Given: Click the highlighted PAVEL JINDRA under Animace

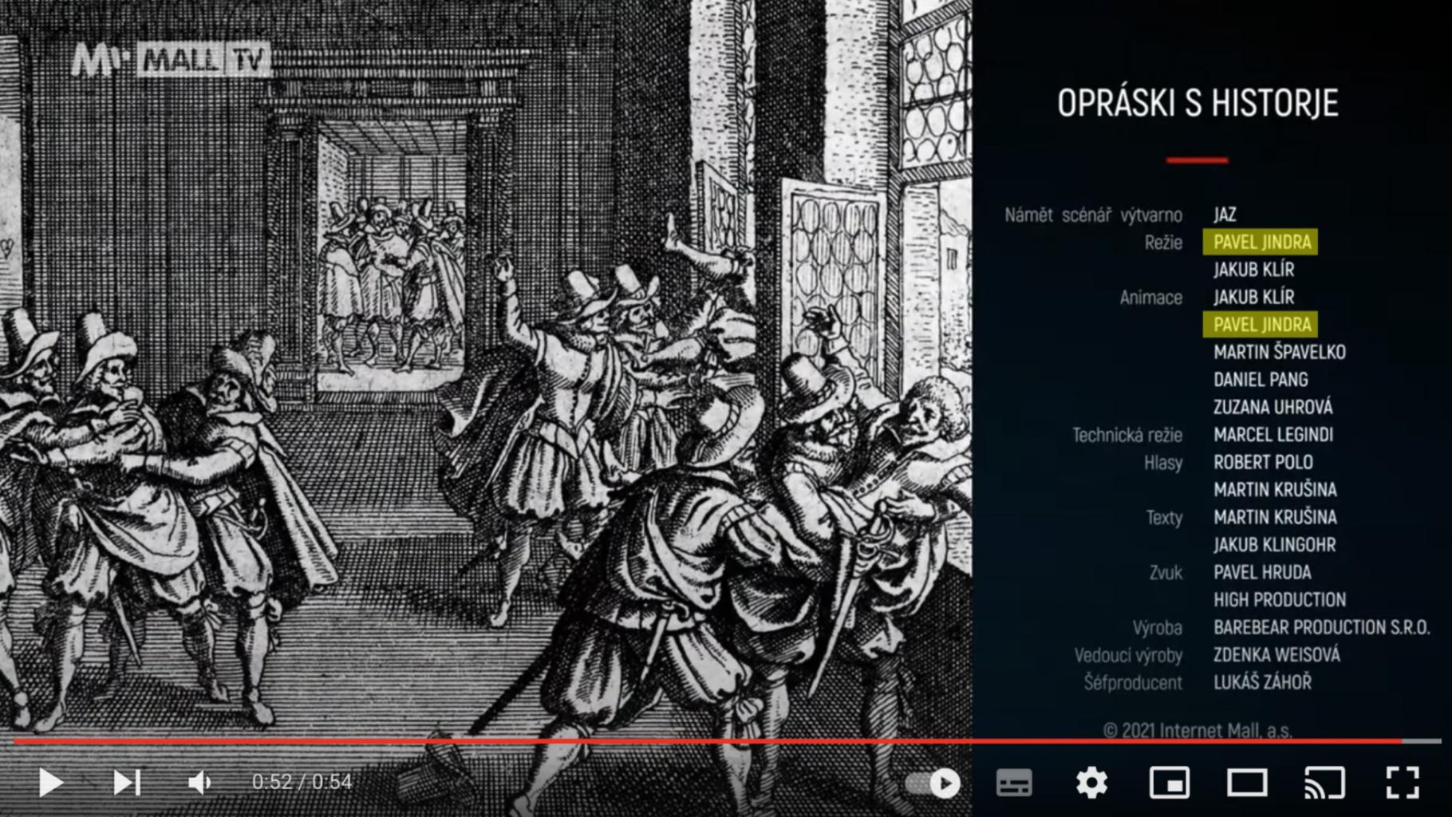Looking at the screenshot, I should (1261, 325).
